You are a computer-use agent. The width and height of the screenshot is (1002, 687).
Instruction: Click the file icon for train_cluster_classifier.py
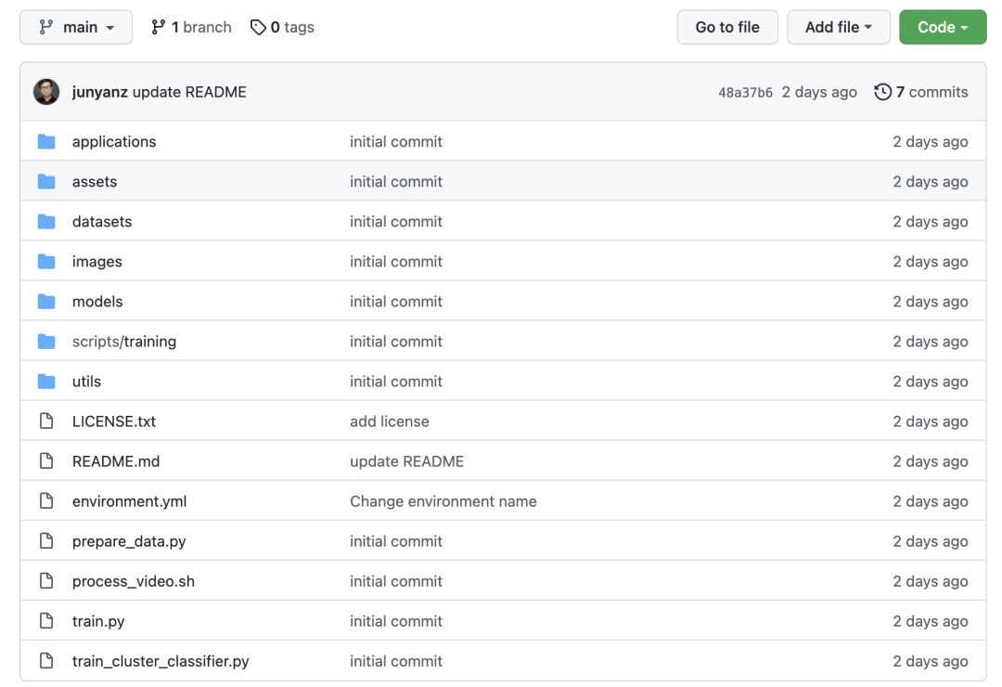point(46,661)
